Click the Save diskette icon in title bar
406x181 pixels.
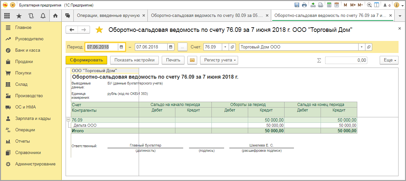click(x=297, y=5)
